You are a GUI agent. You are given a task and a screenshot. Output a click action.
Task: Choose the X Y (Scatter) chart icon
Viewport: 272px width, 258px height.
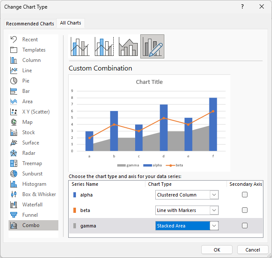click(x=14, y=112)
